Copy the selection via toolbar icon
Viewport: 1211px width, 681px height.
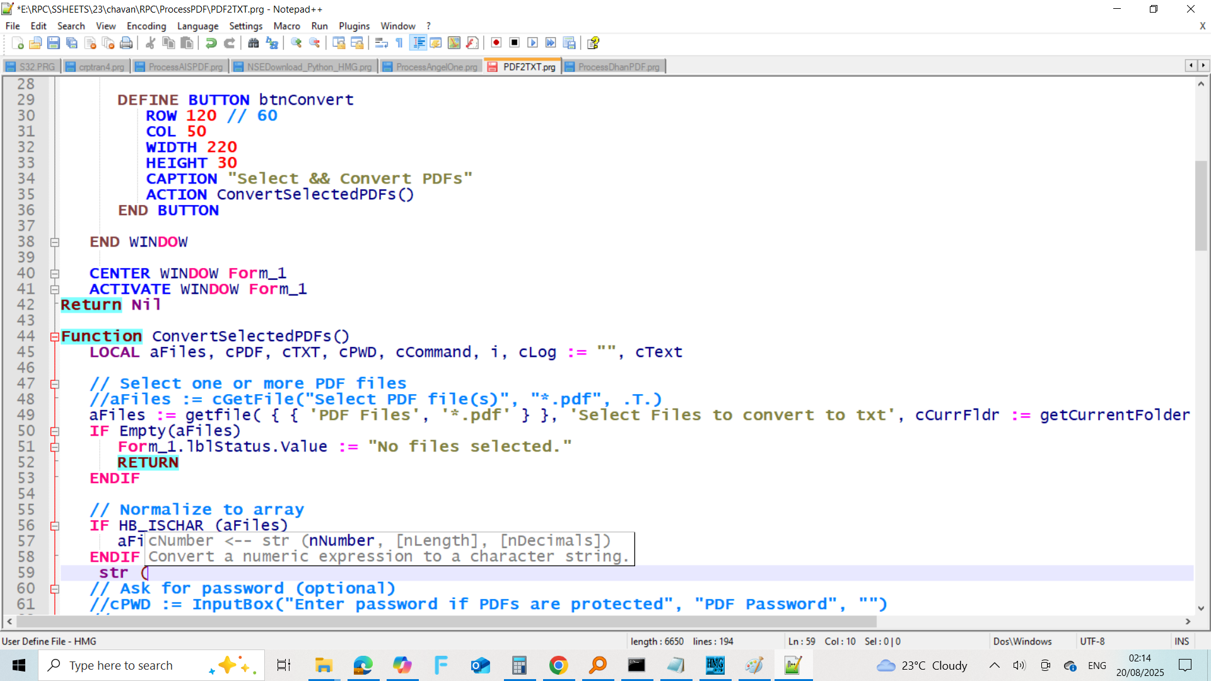168,43
